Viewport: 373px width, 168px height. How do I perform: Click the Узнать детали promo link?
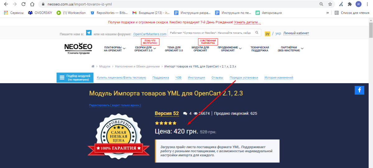pos(247,23)
